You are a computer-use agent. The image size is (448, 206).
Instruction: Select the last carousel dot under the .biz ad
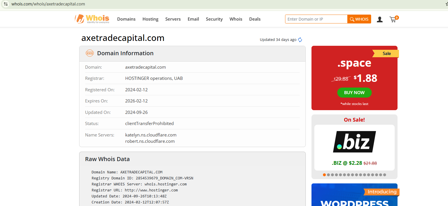(385, 175)
